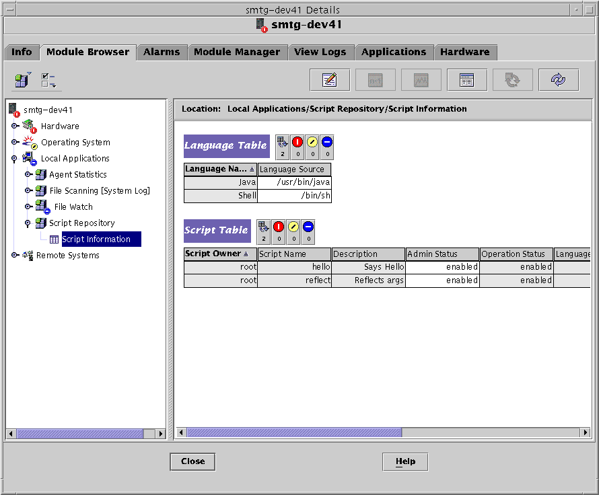Click yellow alert alarm icon in Script Table
Screen dimensions: 599x495
pyautogui.click(x=293, y=231)
